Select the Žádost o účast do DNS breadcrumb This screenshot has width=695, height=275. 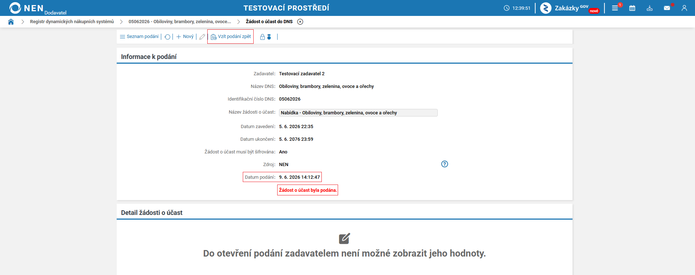(x=269, y=22)
